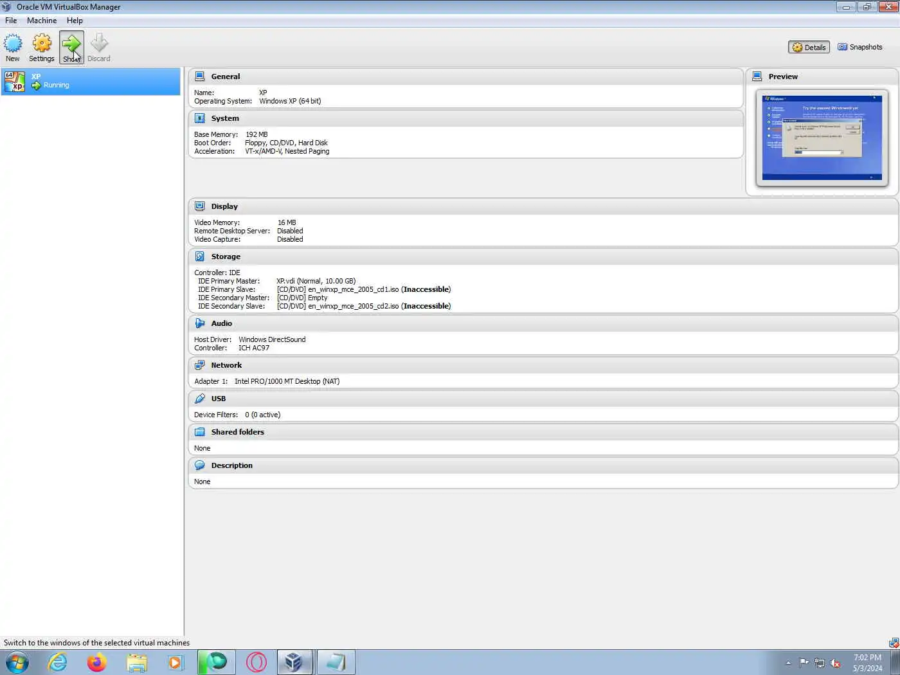The image size is (900, 675).
Task: Click the Network section icon
Action: [200, 365]
